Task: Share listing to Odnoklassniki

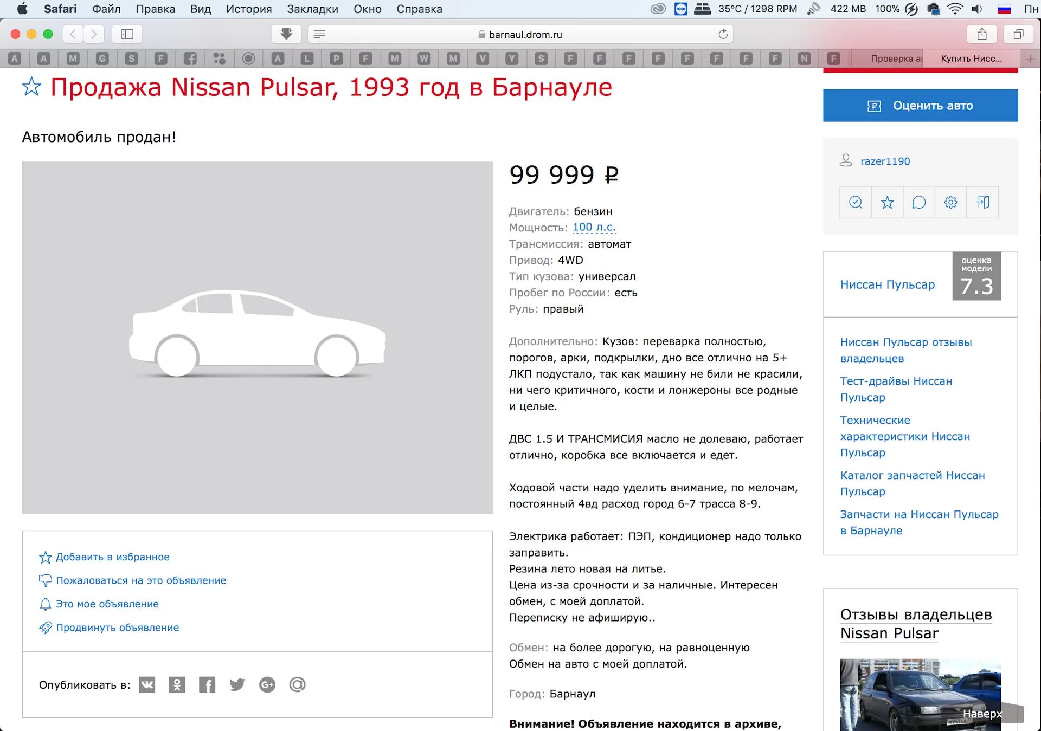Action: (177, 685)
